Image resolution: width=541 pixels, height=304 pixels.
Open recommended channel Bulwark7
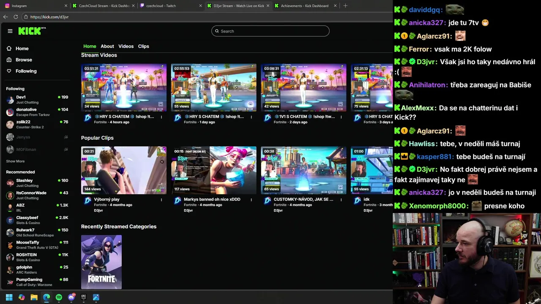tap(37, 233)
